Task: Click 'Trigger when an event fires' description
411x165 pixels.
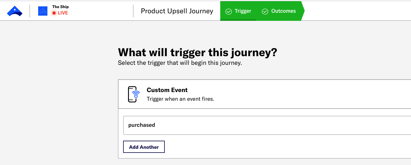Action: pyautogui.click(x=180, y=99)
